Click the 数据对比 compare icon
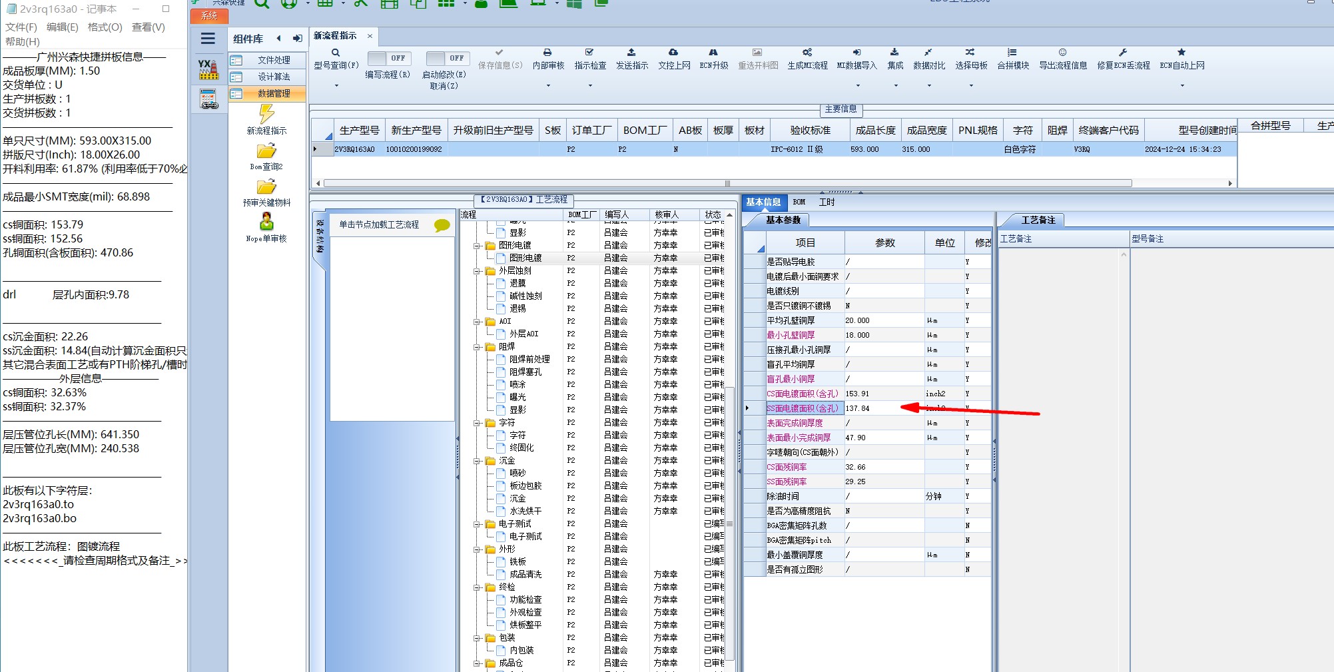Screen dimensions: 1334x672 click(x=928, y=53)
